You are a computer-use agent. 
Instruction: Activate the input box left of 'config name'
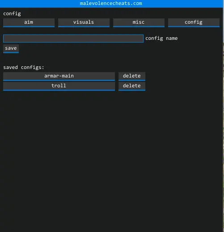tap(73, 39)
